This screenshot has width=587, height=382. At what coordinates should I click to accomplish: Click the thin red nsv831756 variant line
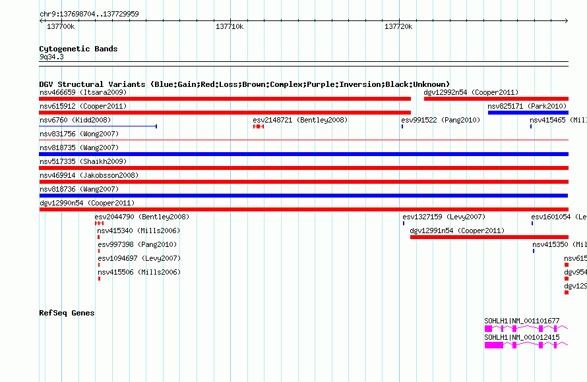[304, 140]
